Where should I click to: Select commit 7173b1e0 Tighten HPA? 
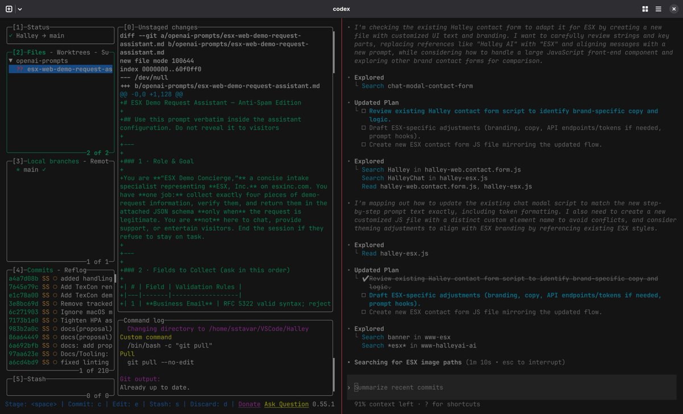pos(61,320)
